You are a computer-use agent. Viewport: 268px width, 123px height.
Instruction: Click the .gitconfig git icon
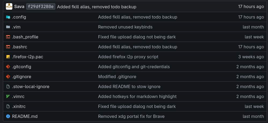[x=8, y=67]
